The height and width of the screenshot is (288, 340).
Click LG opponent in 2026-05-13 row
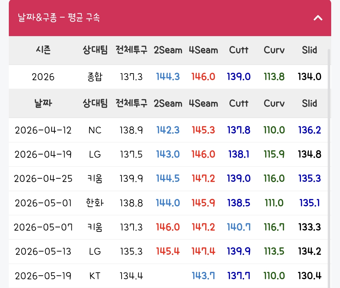click(95, 252)
